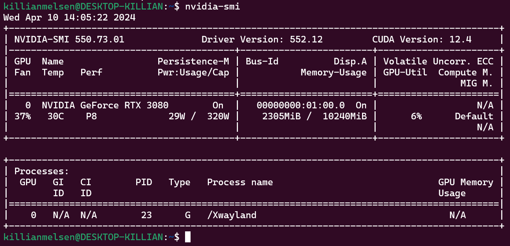The image size is (510, 246).
Task: Click the GPU-Util column header
Action: (x=405, y=72)
